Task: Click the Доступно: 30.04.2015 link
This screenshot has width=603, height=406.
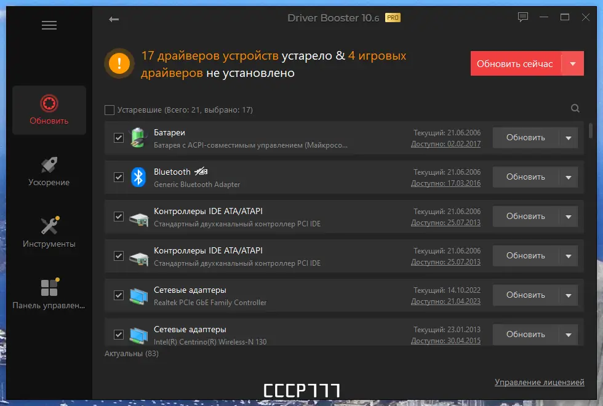Action: (x=445, y=341)
